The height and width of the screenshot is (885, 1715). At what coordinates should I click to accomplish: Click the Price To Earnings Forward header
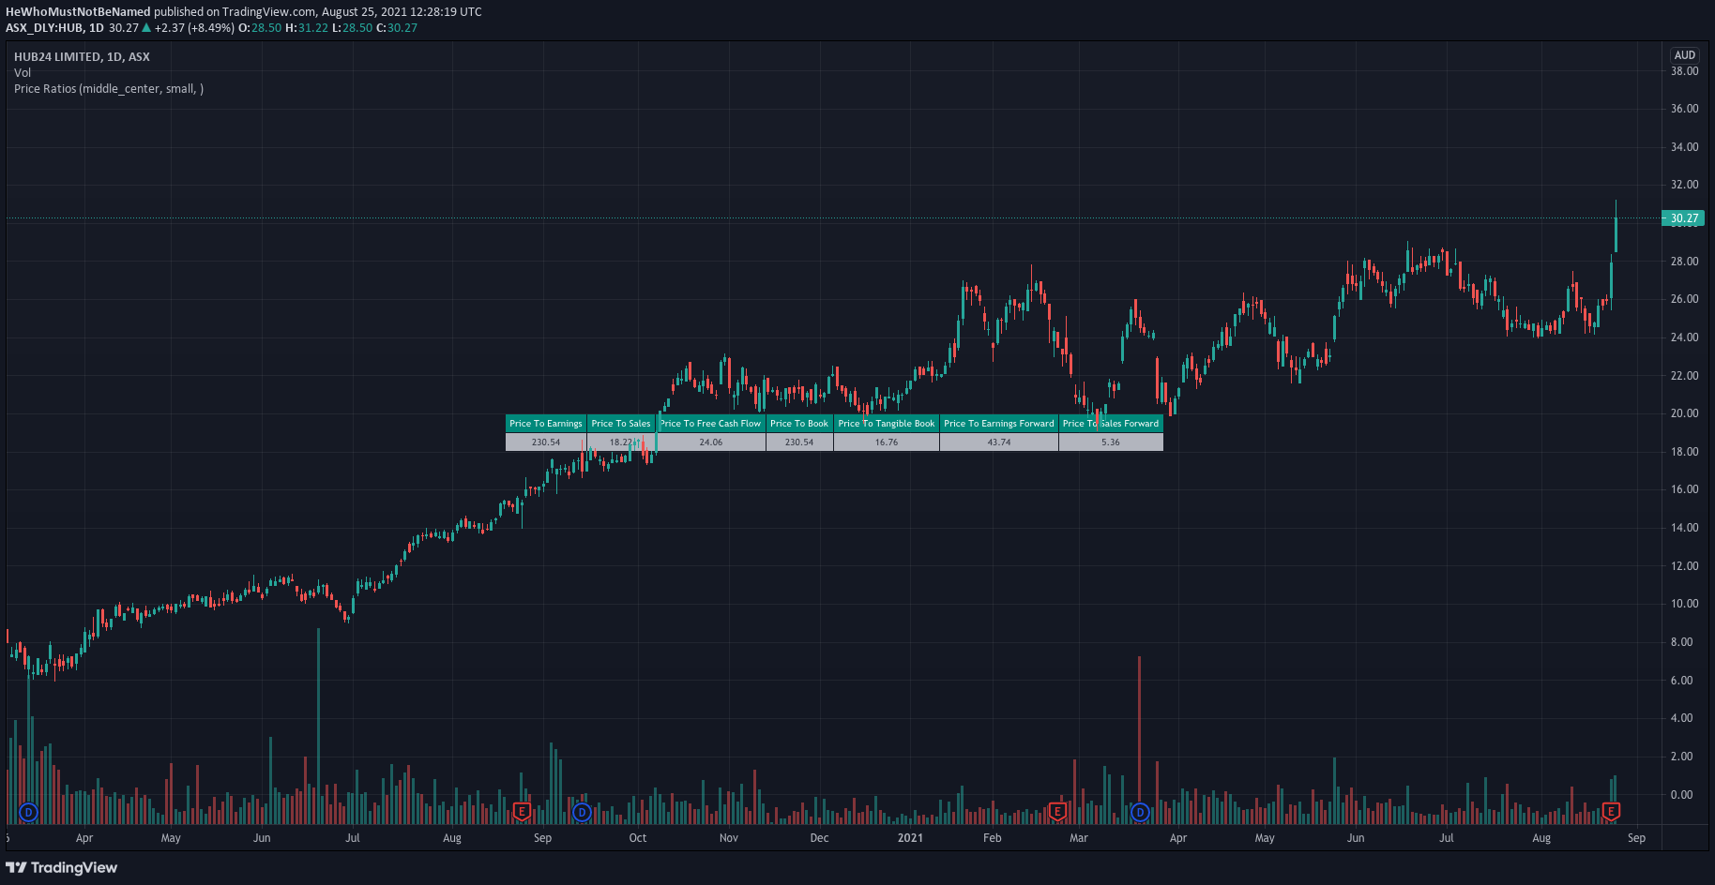tap(999, 424)
